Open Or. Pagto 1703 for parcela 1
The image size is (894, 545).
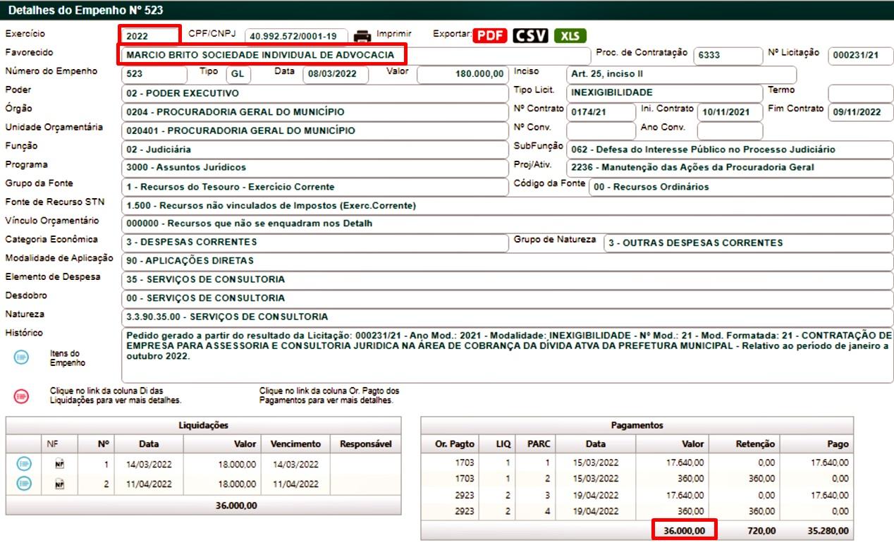pos(464,463)
